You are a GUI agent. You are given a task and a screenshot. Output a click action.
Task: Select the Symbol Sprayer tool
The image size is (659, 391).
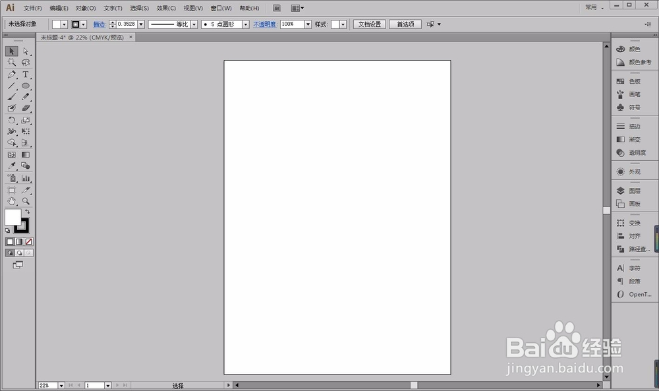click(x=11, y=178)
